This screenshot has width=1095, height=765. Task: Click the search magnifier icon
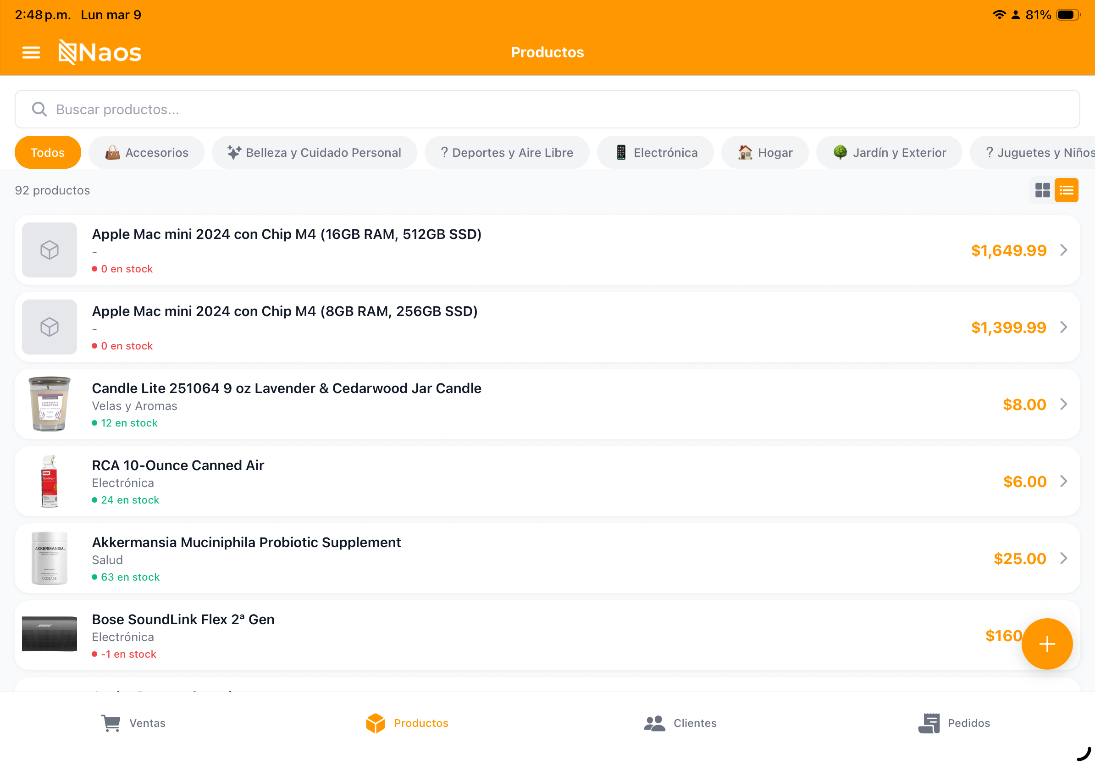39,109
